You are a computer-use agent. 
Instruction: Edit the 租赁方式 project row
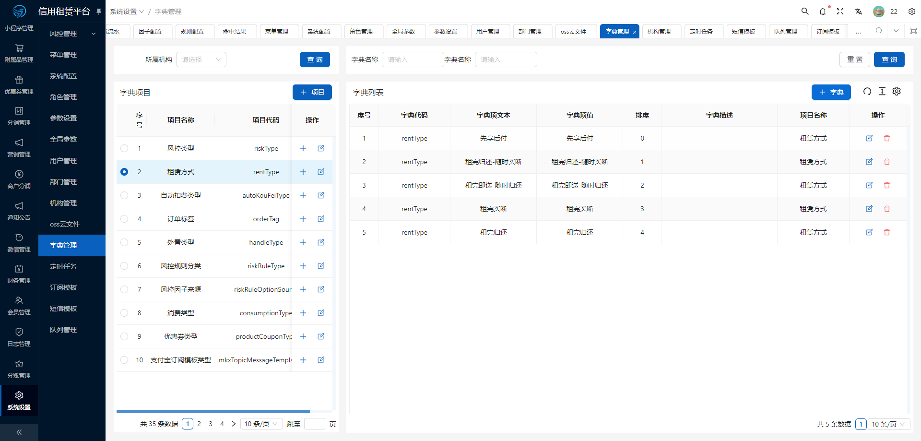click(x=321, y=172)
